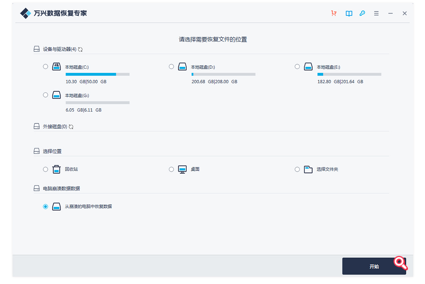Click the 请选择需要恢复文件的位置 title text

click(213, 39)
